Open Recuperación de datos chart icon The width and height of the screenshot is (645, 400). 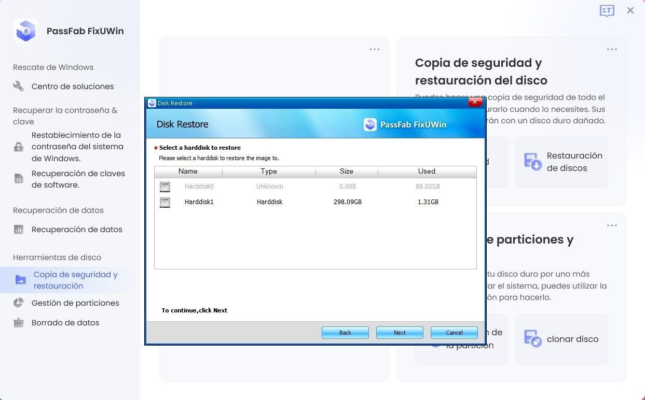pyautogui.click(x=18, y=229)
